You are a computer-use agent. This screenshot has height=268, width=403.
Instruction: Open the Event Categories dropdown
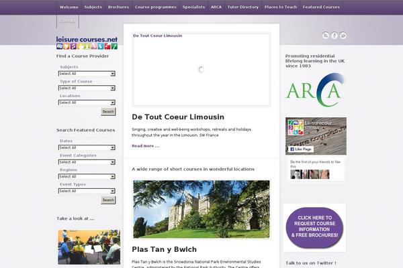coord(87,162)
